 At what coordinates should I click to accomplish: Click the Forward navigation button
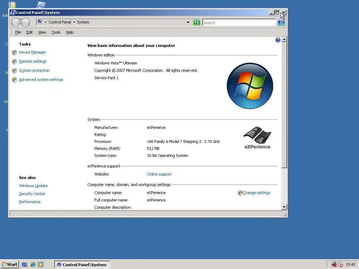pyautogui.click(x=25, y=22)
